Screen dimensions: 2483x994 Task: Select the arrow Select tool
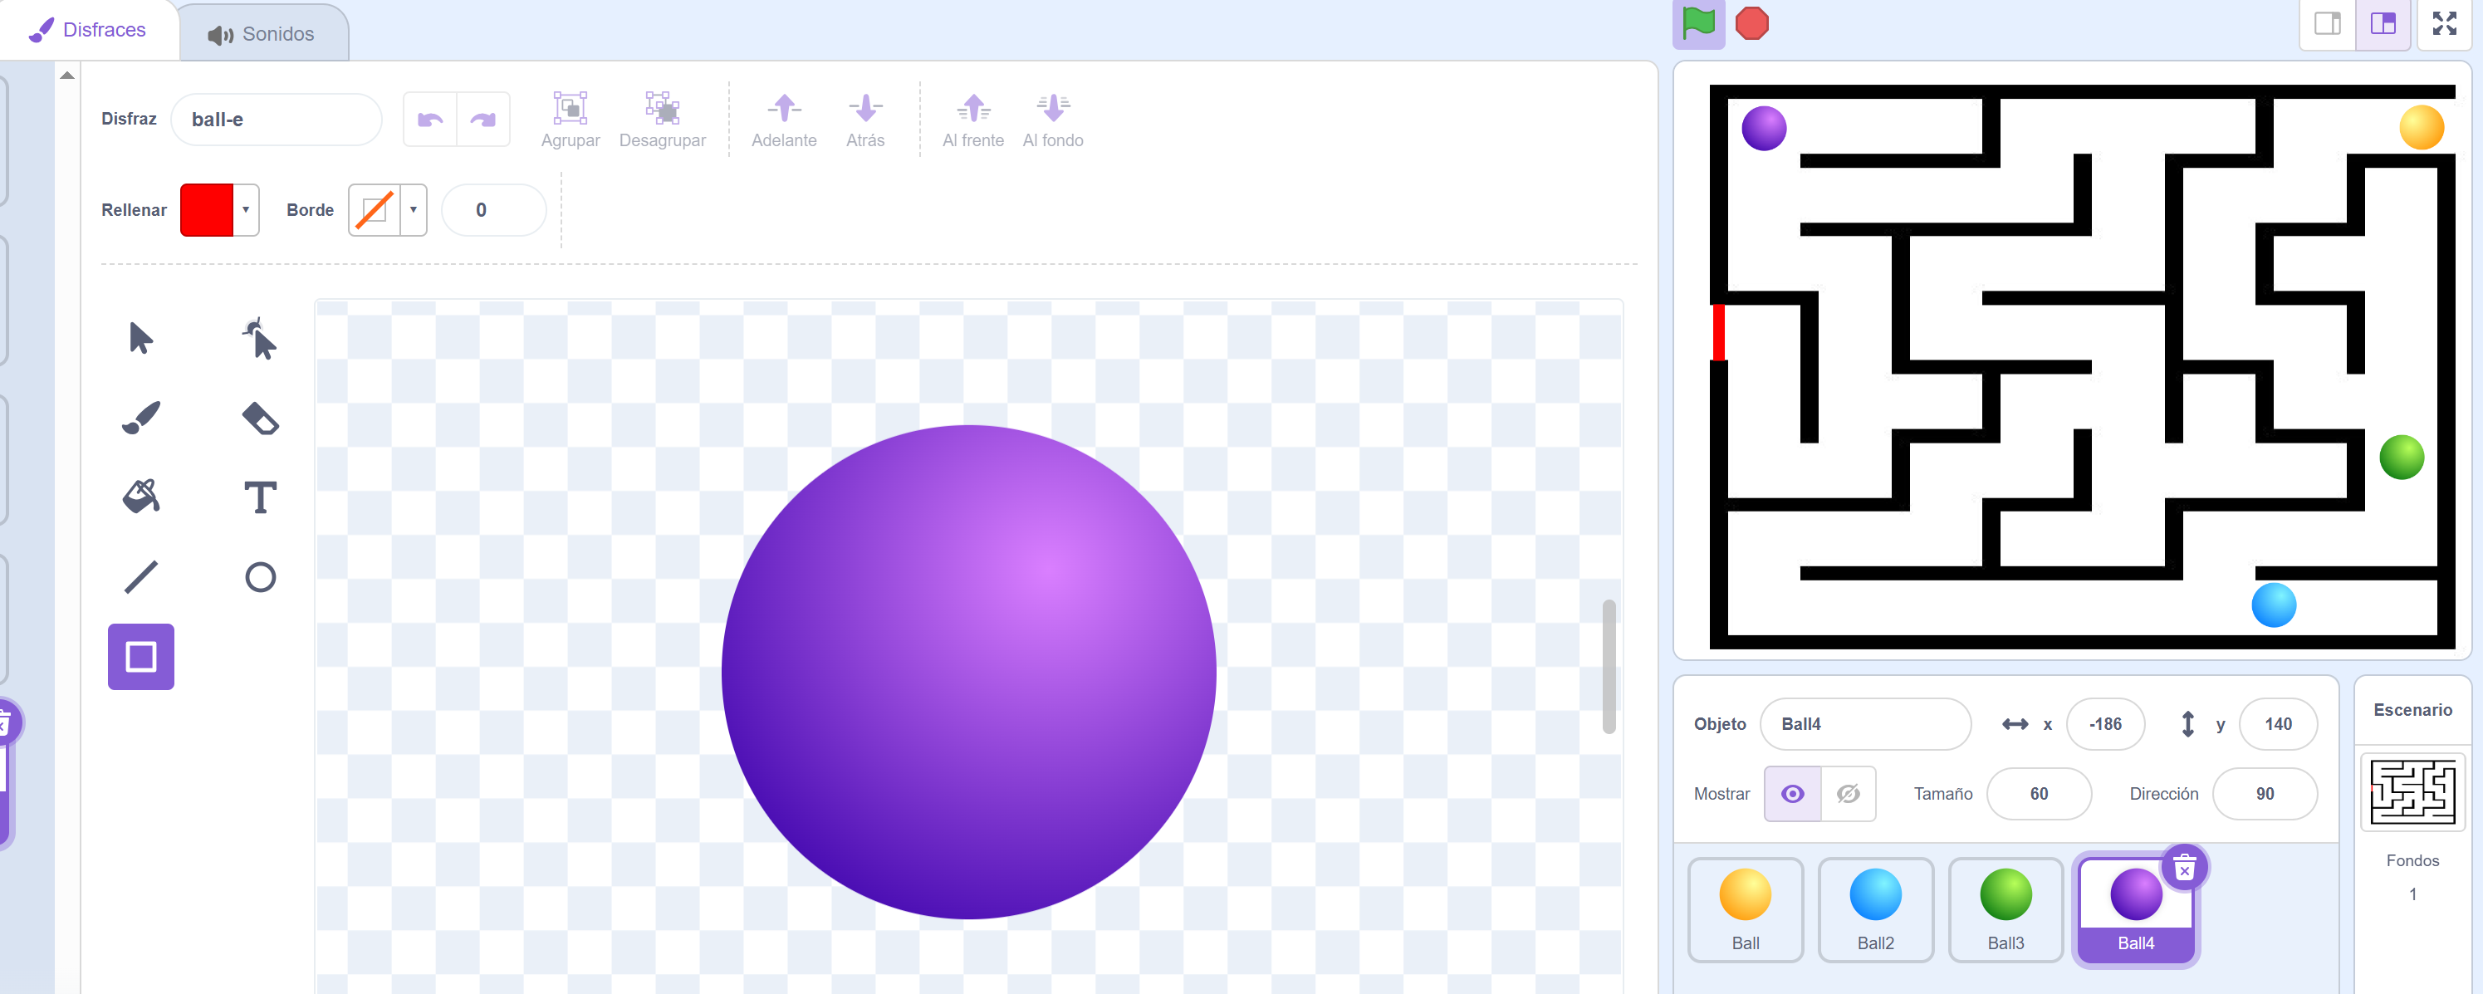point(140,339)
